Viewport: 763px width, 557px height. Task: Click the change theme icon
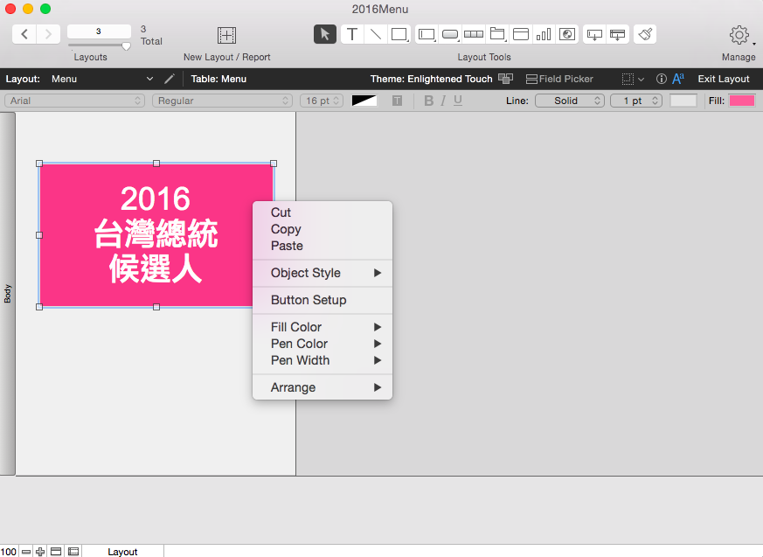click(505, 79)
